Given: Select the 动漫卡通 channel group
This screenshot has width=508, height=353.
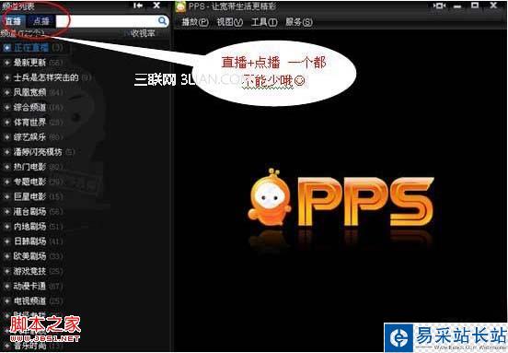Looking at the screenshot, I should tap(29, 286).
